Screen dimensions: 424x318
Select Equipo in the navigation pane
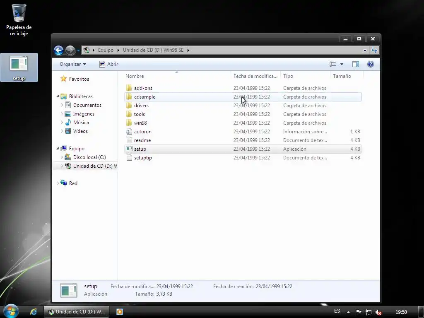[77, 149]
